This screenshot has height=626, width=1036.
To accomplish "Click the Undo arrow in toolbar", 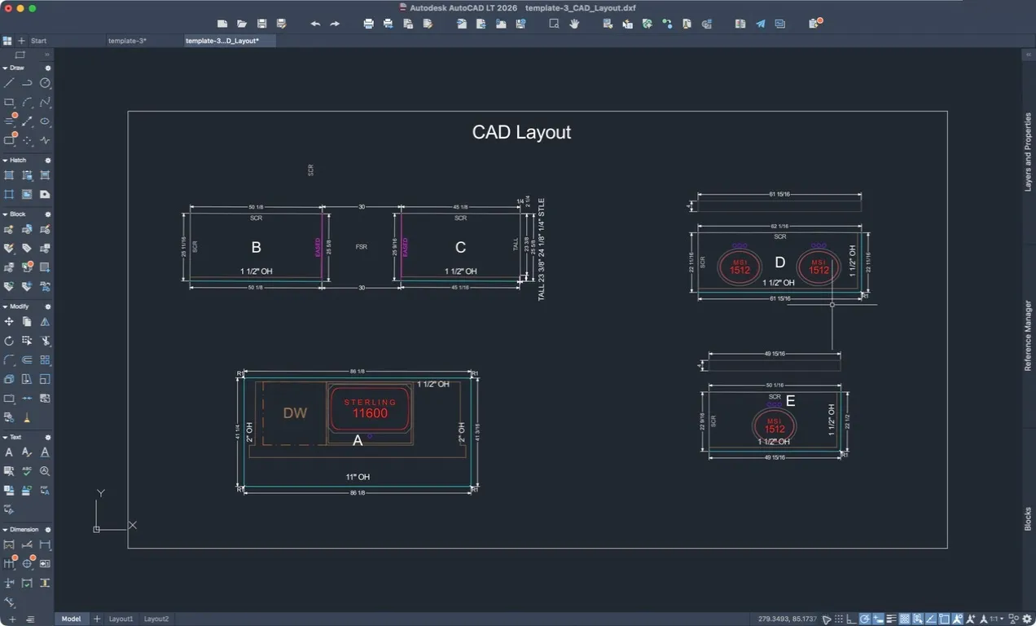I will [x=315, y=24].
